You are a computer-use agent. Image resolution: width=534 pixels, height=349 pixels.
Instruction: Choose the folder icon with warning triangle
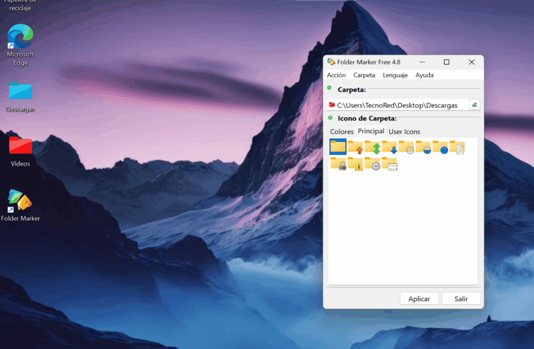[x=355, y=164]
